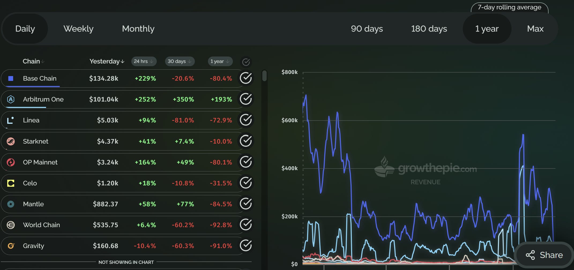Click the Mantle chain logo icon

(11, 204)
